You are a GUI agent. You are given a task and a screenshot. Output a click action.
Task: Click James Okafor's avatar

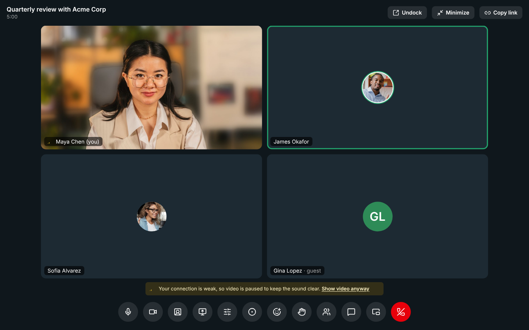click(x=378, y=87)
